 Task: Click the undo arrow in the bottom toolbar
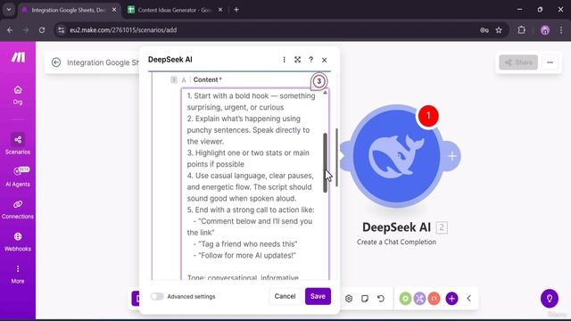(x=381, y=299)
